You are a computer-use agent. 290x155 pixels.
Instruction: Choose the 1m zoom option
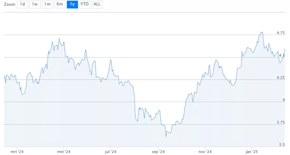pyautogui.click(x=47, y=4)
